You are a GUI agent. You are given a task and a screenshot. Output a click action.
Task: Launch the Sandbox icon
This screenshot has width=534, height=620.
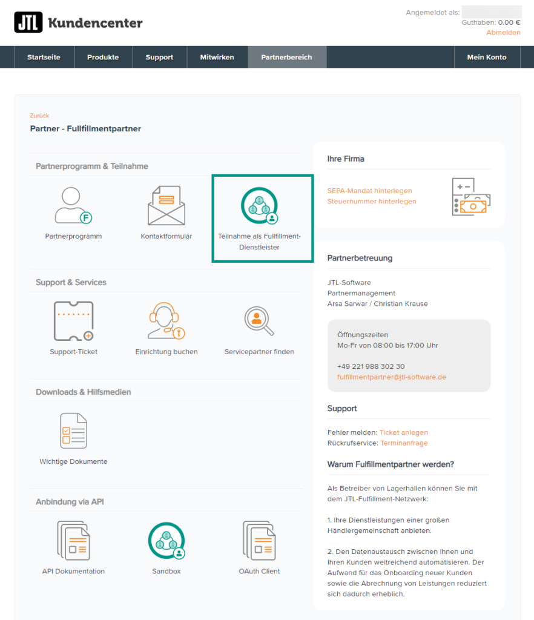pyautogui.click(x=166, y=541)
